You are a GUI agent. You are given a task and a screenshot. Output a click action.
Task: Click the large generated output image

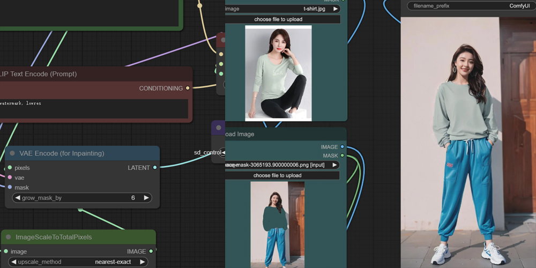tap(468, 143)
